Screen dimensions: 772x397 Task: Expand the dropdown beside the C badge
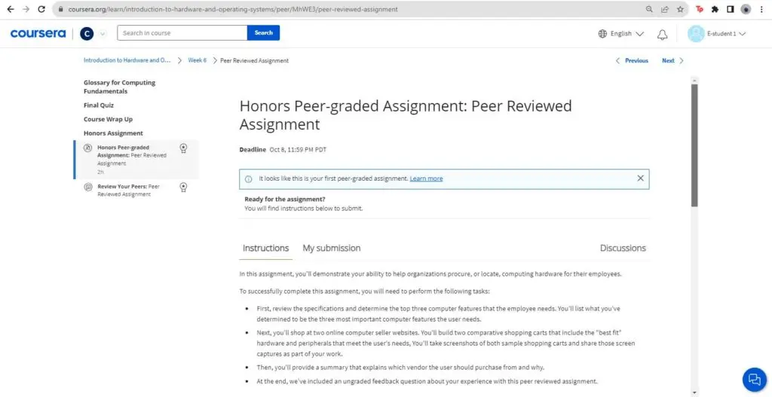point(103,33)
